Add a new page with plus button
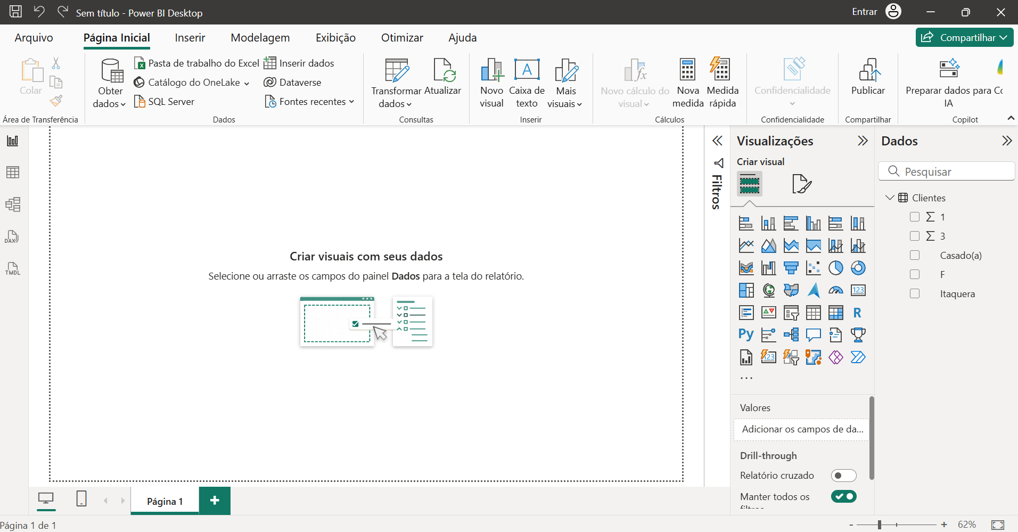The width and height of the screenshot is (1018, 532). click(x=215, y=501)
